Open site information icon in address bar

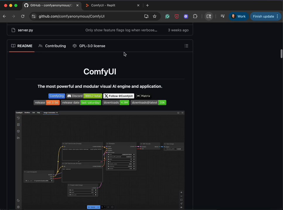point(34,16)
